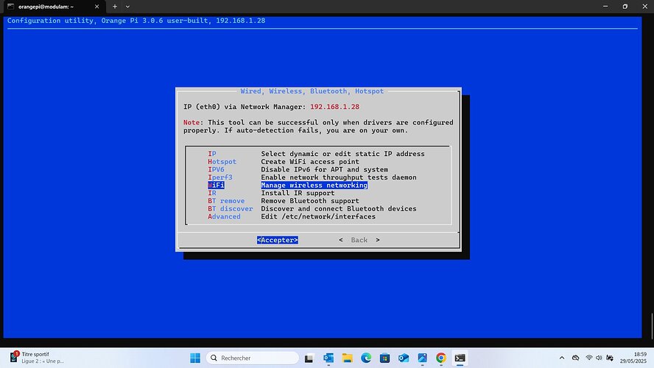
Task: Click 'Discover and connect Bluetooth devices' text
Action: click(x=339, y=209)
